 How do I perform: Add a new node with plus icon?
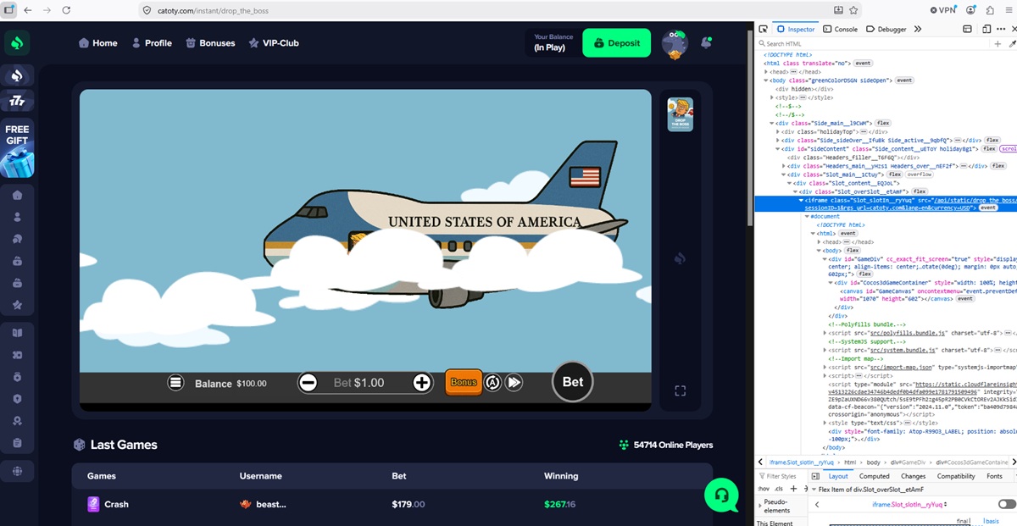(998, 43)
